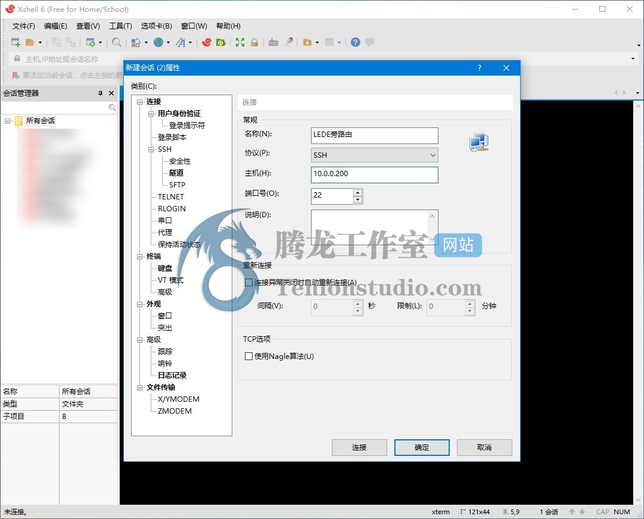Open the 文件(F) menu
644x519 pixels.
[23, 26]
